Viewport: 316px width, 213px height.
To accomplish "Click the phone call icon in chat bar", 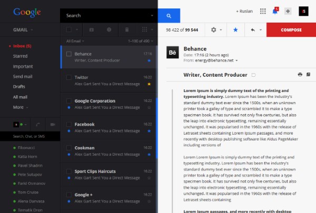I will pyautogui.click(x=38, y=125).
